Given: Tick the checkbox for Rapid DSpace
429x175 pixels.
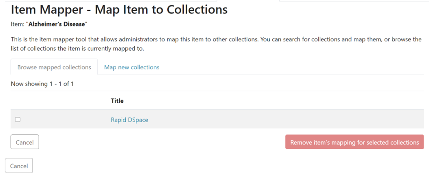Looking at the screenshot, I should coord(18,119).
